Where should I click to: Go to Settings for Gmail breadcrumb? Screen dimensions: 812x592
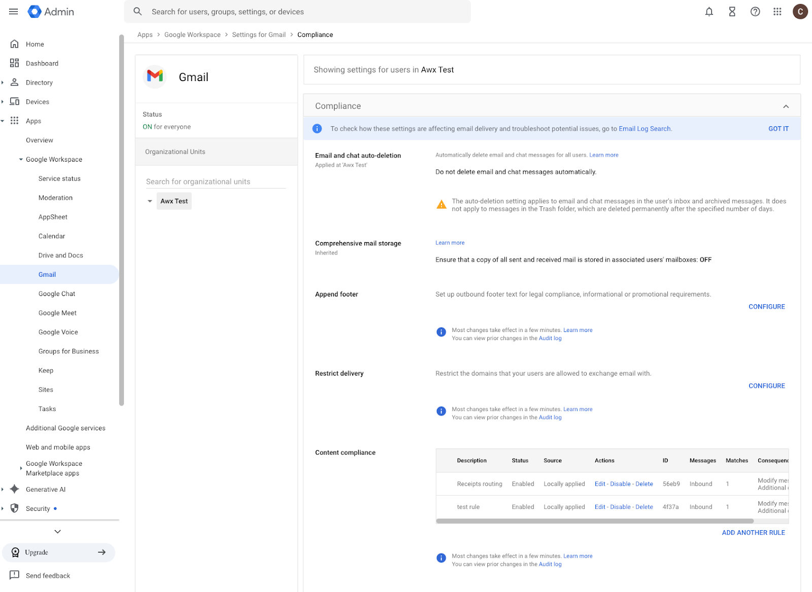259,35
